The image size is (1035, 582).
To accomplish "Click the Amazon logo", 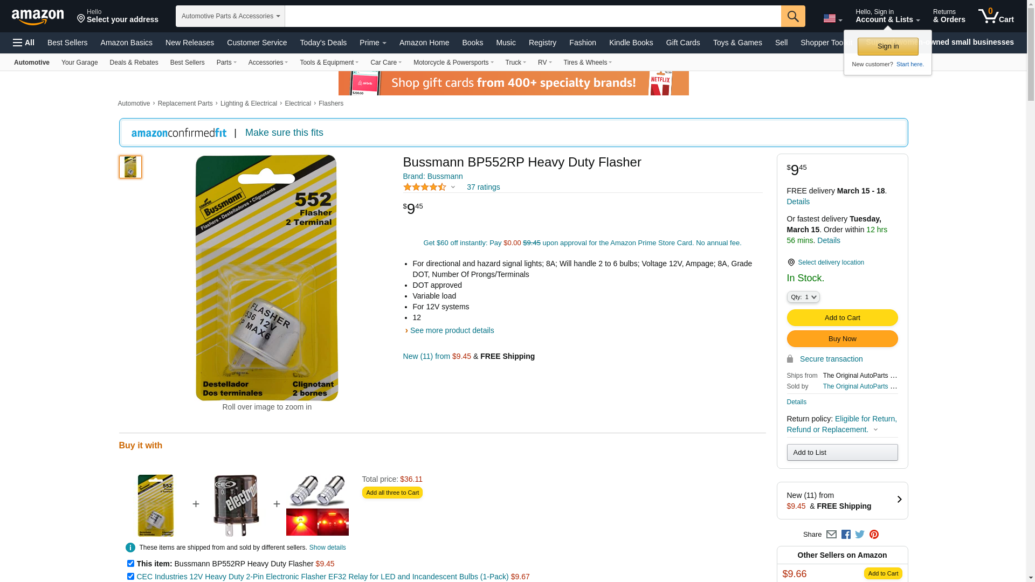I will 38,17.
